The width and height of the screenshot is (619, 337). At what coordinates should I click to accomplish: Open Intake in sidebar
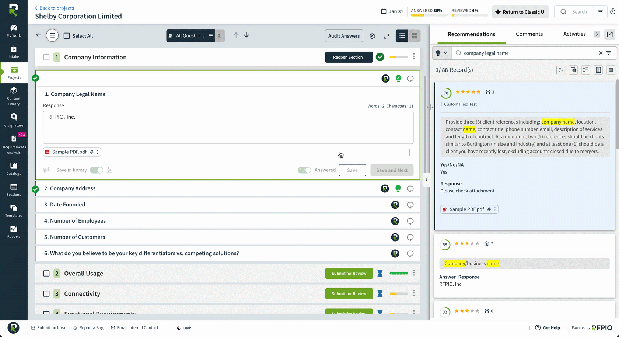[x=14, y=52]
